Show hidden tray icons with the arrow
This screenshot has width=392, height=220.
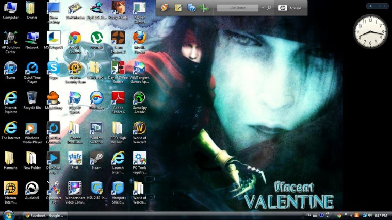click(x=351, y=215)
